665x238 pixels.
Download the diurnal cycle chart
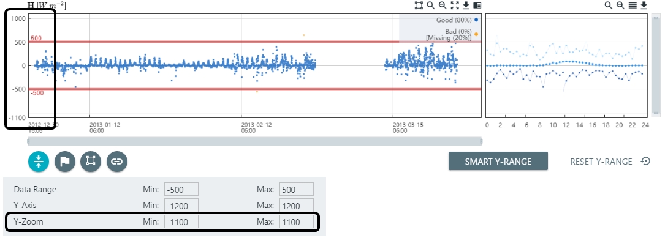point(644,6)
